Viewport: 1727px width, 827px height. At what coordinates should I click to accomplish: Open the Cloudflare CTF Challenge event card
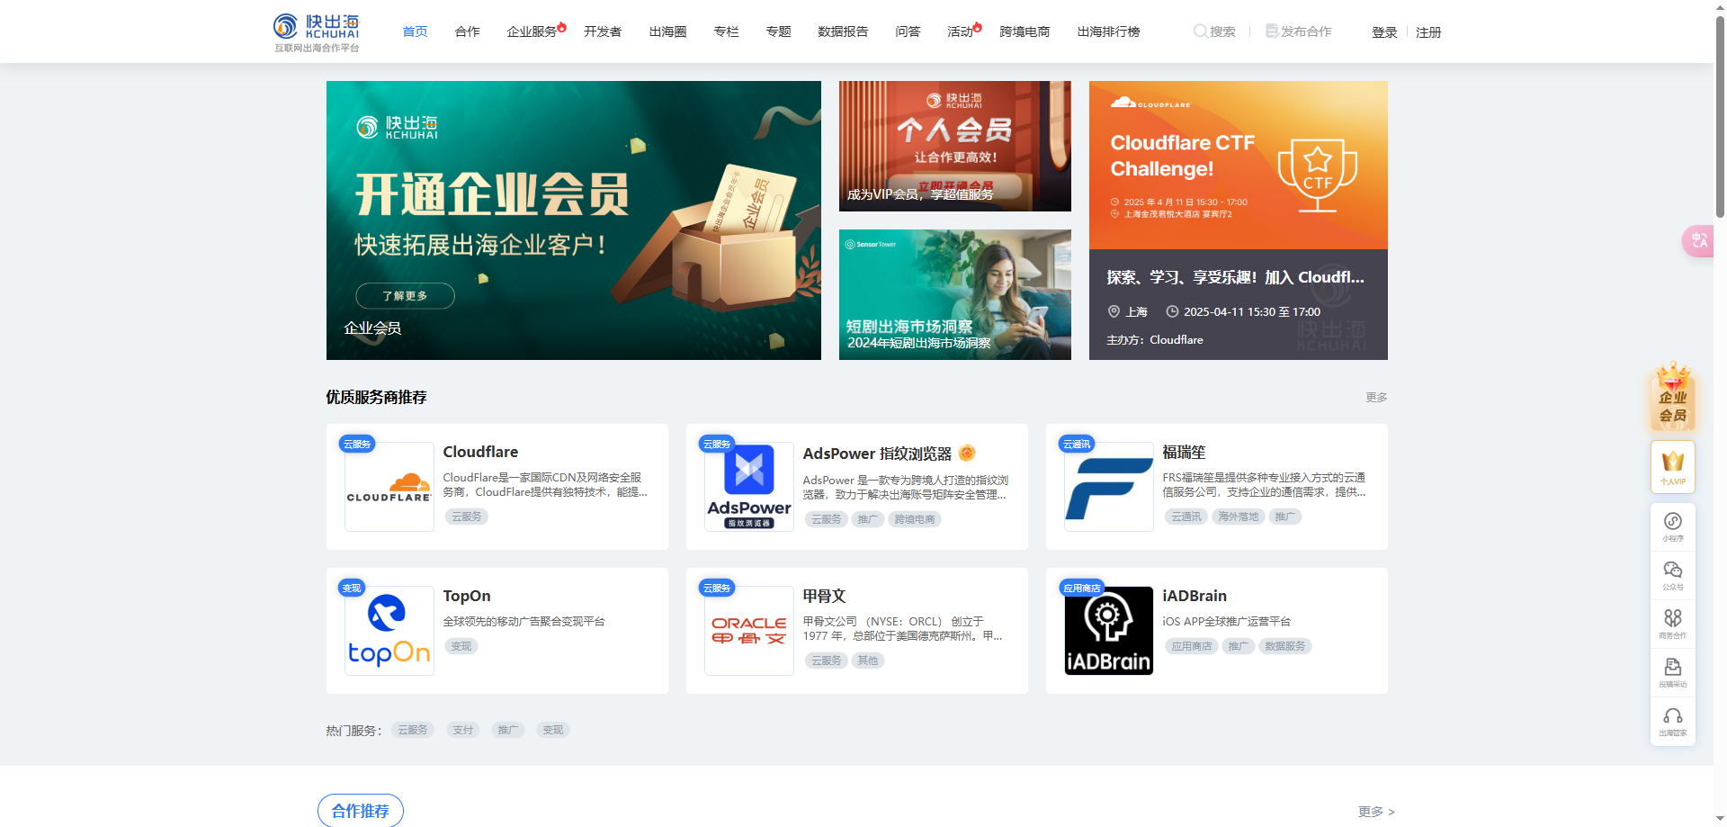click(x=1238, y=220)
